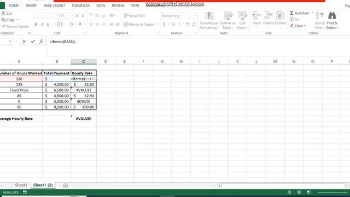Apply percent style format
This screenshot has height=197, width=350.
coord(173,24)
